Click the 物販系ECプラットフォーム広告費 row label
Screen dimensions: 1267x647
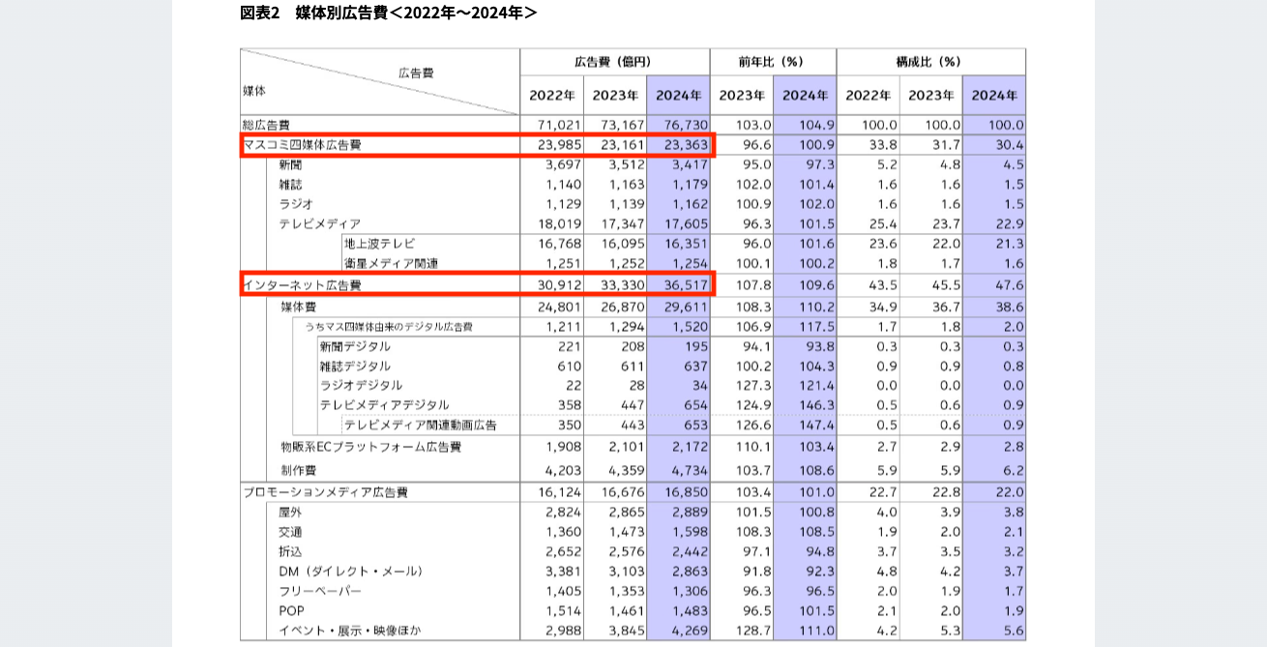(x=370, y=447)
